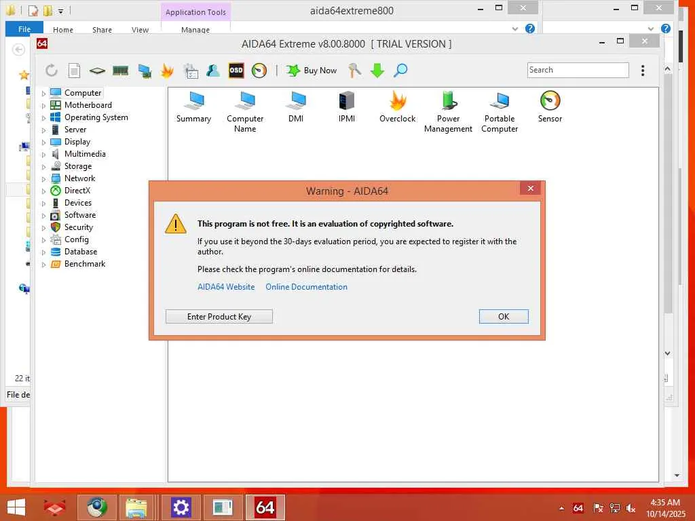695x521 pixels.
Task: Click OK in the Warning dialog
Action: (504, 316)
